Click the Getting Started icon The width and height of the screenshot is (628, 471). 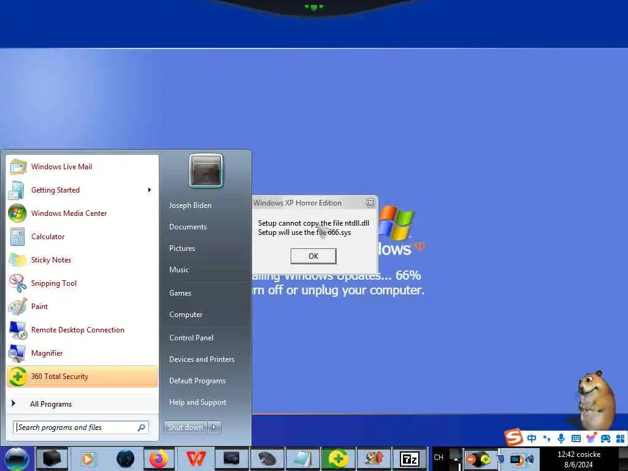pyautogui.click(x=17, y=190)
